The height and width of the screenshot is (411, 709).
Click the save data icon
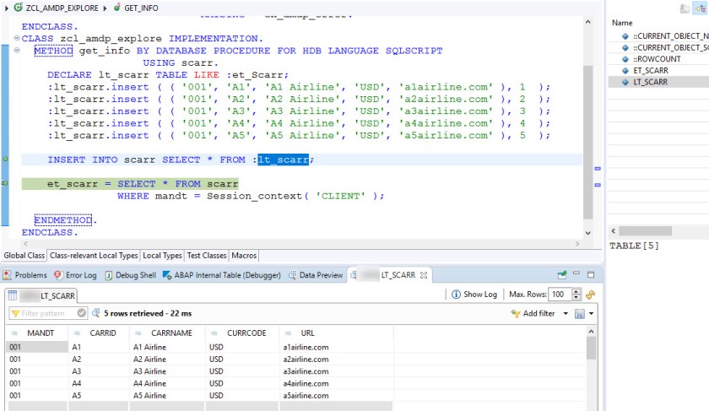click(x=580, y=313)
